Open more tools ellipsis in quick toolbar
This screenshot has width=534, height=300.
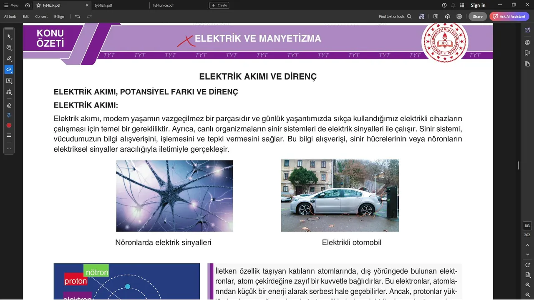tap(9, 149)
